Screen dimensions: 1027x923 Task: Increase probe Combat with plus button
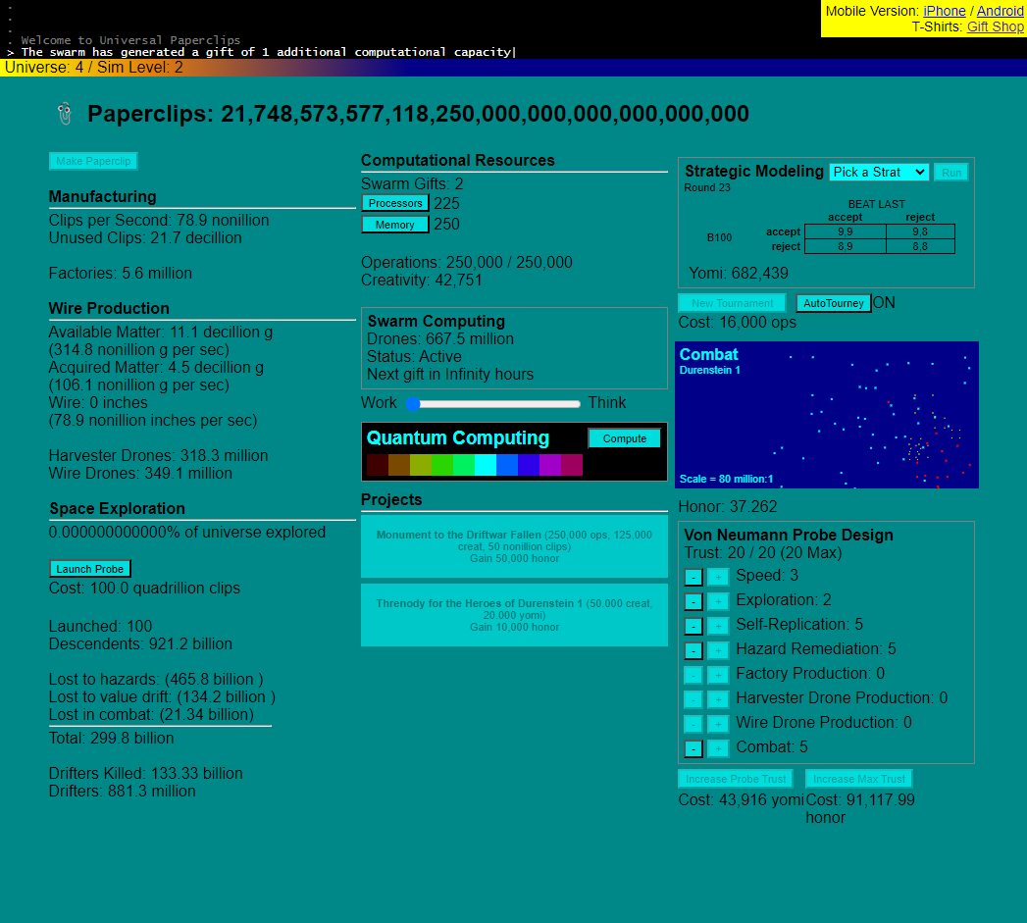point(718,748)
